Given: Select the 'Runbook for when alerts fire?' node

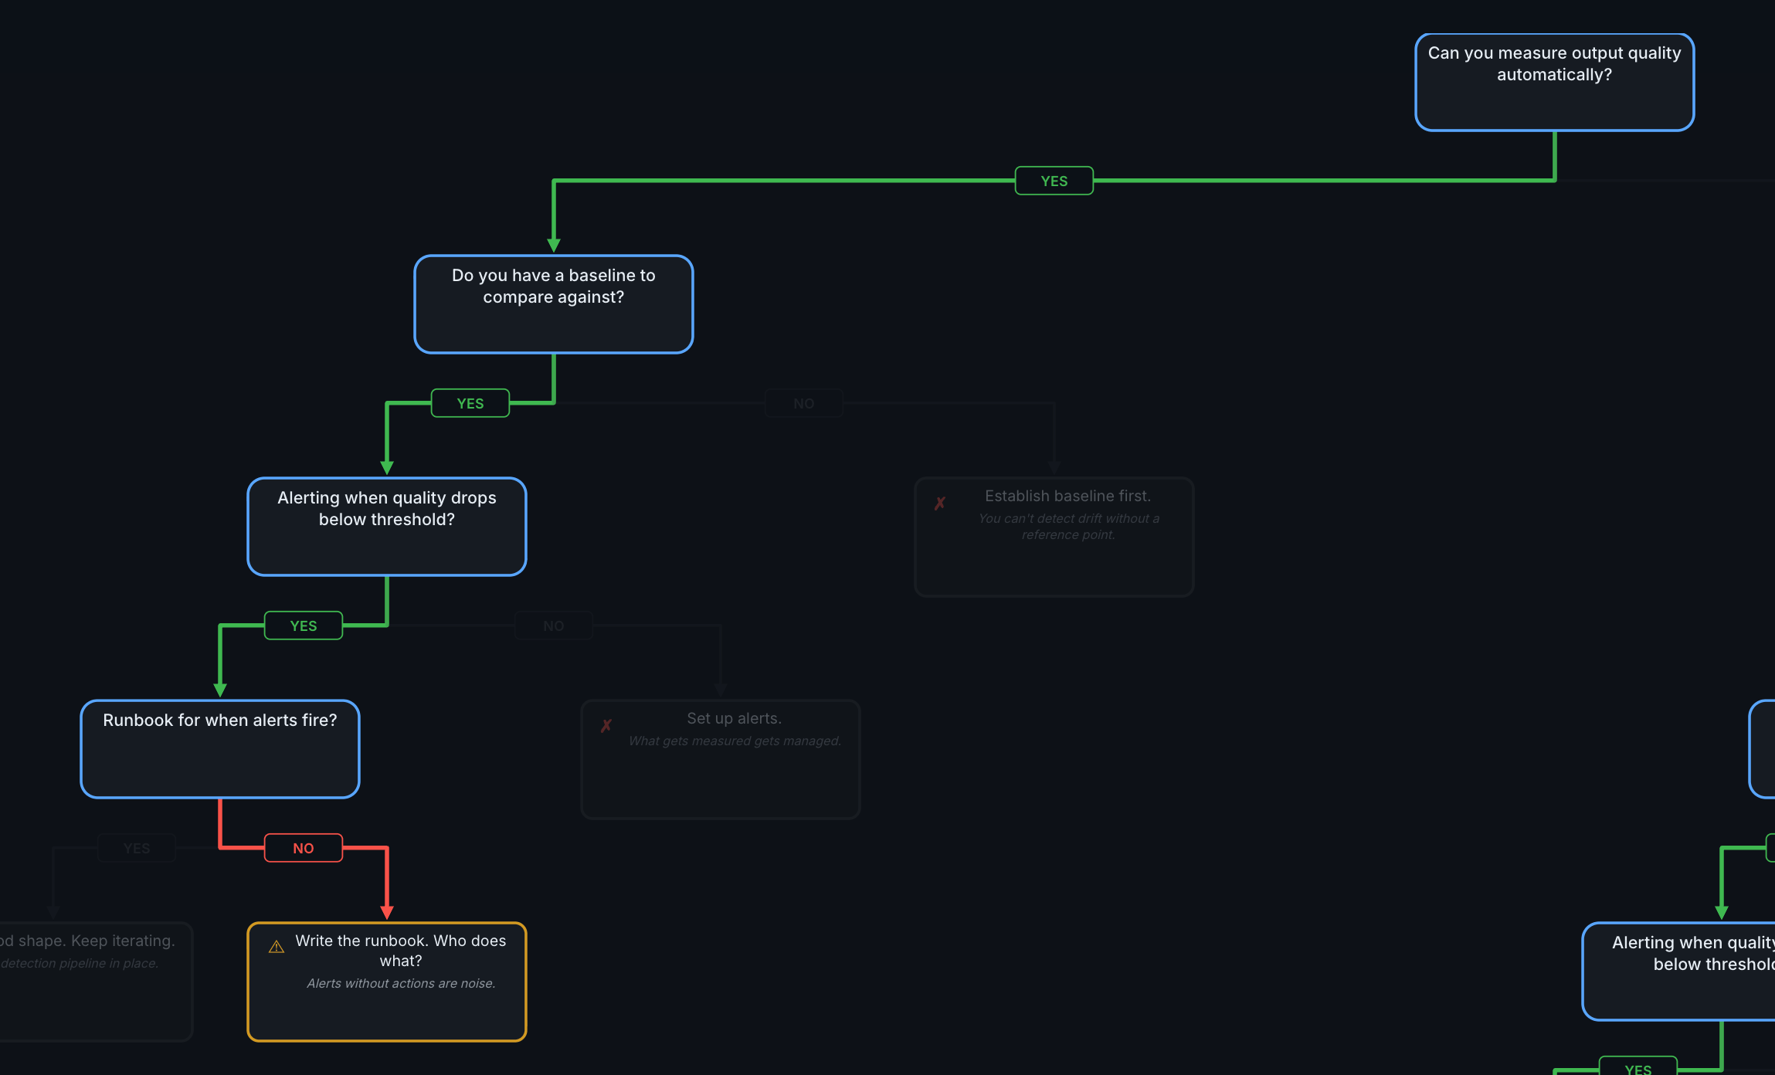Looking at the screenshot, I should [219, 749].
